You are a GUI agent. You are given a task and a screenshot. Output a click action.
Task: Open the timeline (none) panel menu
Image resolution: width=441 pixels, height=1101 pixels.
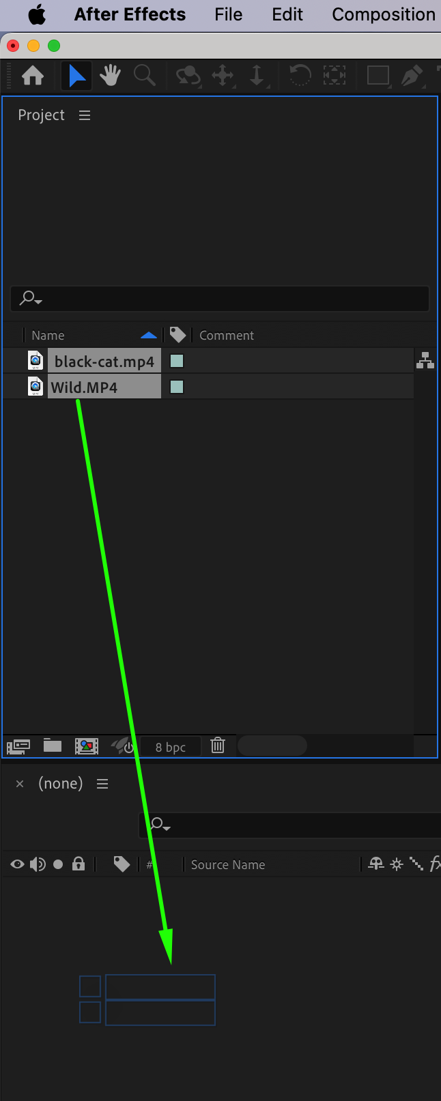(x=102, y=784)
